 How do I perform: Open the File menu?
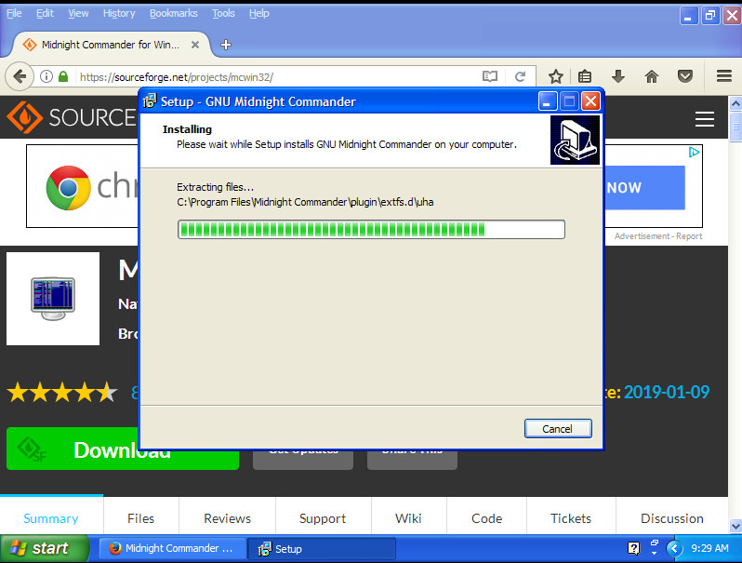click(14, 13)
